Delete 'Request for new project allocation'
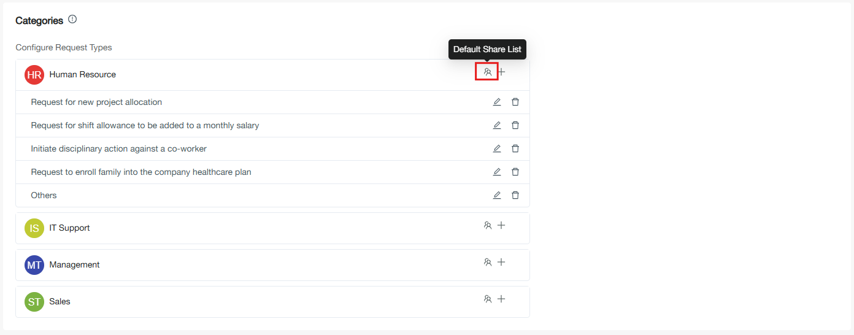Image resolution: width=854 pixels, height=335 pixels. 515,102
